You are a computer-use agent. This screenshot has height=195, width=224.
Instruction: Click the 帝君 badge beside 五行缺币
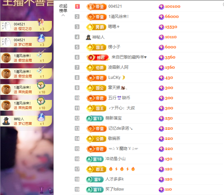click(x=96, y=98)
